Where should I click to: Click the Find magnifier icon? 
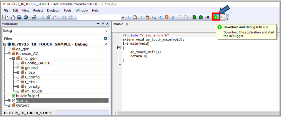(135, 17)
